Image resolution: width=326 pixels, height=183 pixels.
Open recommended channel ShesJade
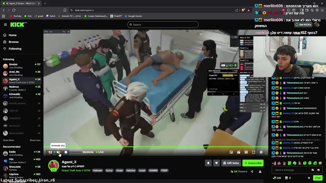tap(22, 168)
